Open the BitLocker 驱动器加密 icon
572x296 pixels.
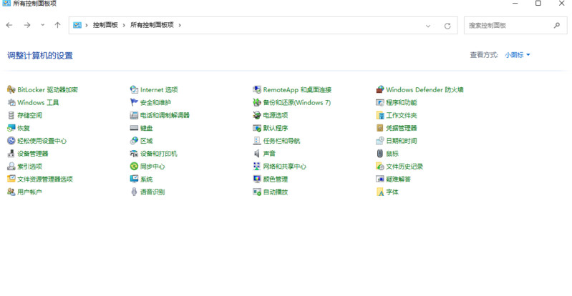[11, 89]
